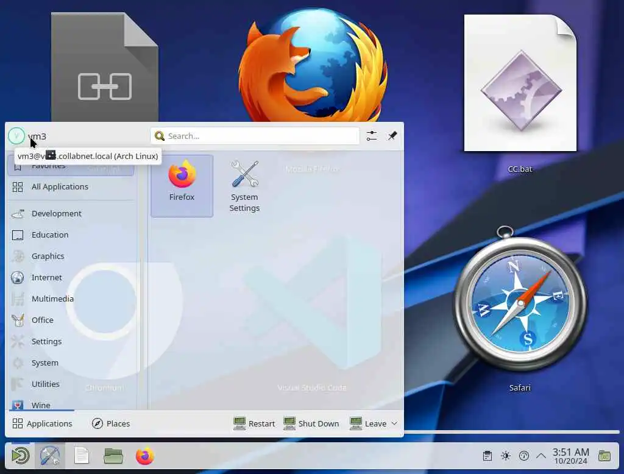624x474 pixels.
Task: Open the text document icon in taskbar
Action: click(82, 456)
